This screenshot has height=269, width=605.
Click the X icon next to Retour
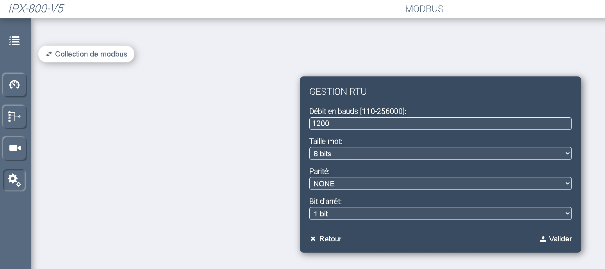(313, 239)
